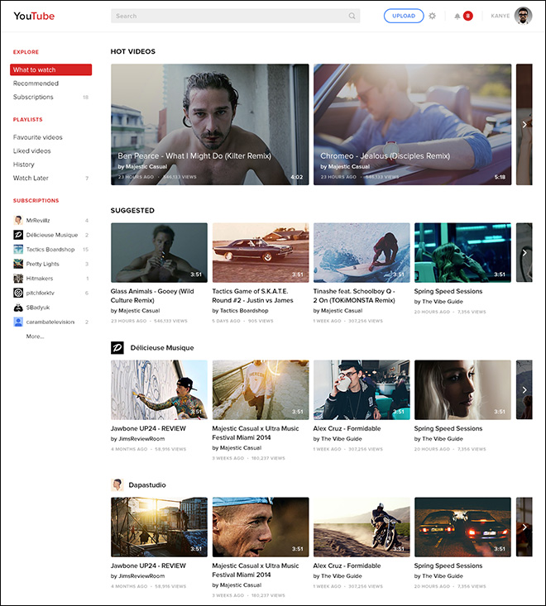Viewport: 546px width, 606px height.
Task: Click the Kanye profile avatar
Action: 523,16
